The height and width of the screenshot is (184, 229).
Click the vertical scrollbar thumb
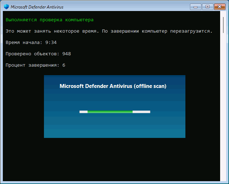223,25
